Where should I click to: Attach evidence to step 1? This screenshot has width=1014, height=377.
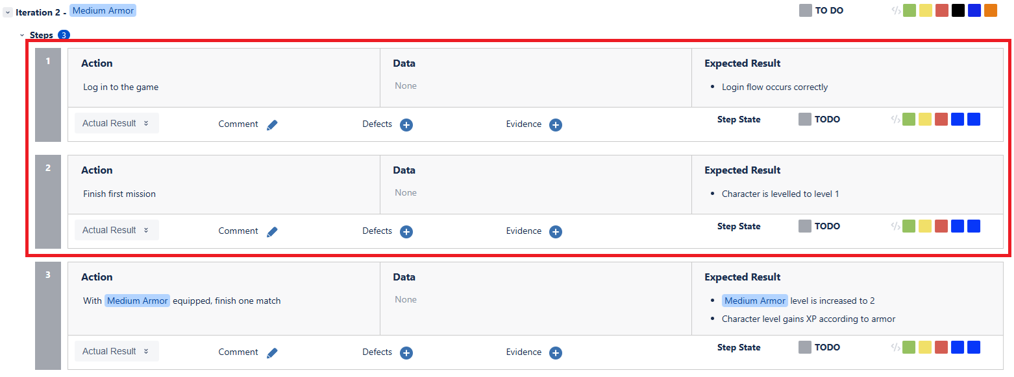(x=556, y=125)
